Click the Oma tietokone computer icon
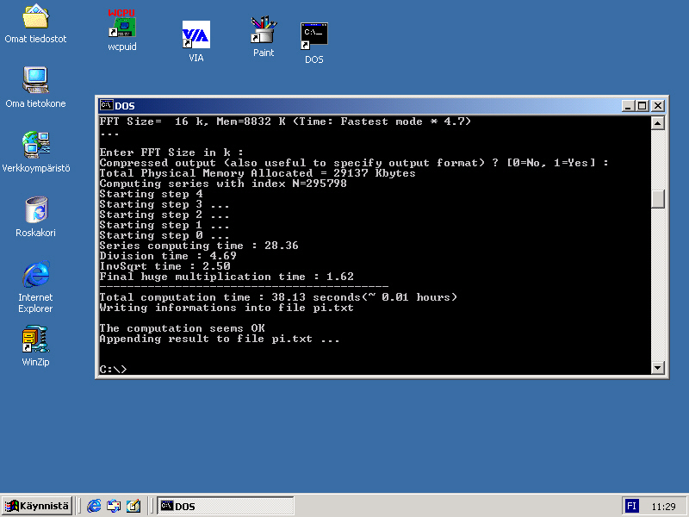The image size is (689, 517). tap(35, 81)
